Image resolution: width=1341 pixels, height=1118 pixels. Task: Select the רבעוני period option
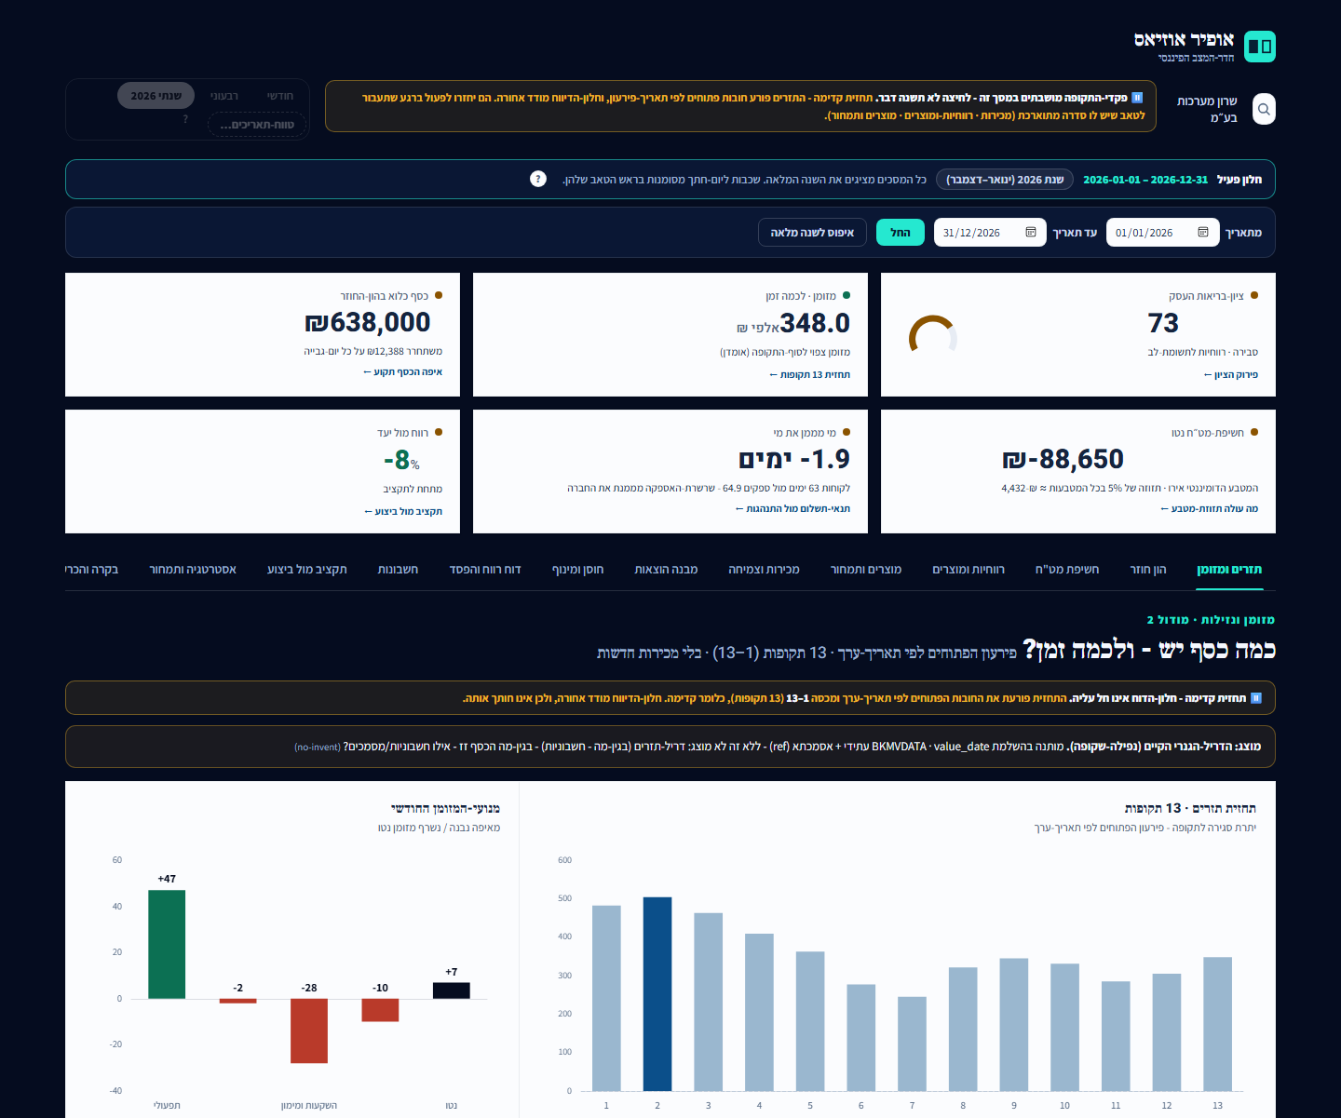[x=224, y=96]
